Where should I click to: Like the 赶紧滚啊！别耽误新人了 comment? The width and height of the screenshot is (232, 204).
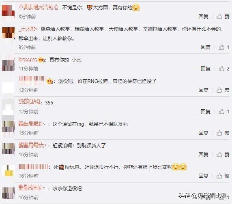[x=223, y=155]
